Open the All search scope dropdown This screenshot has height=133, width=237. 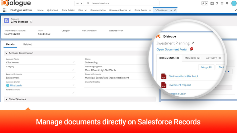[79, 3]
